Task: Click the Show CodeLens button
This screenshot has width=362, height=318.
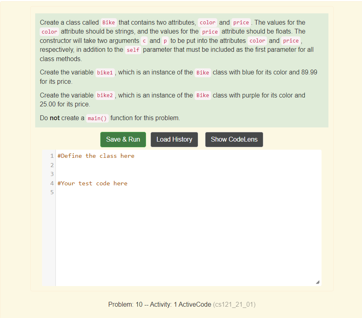Action: click(234, 139)
